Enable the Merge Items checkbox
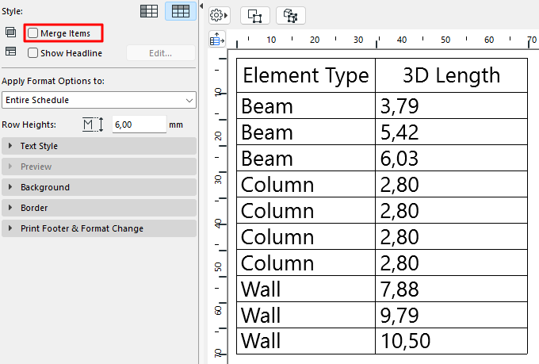 33,33
